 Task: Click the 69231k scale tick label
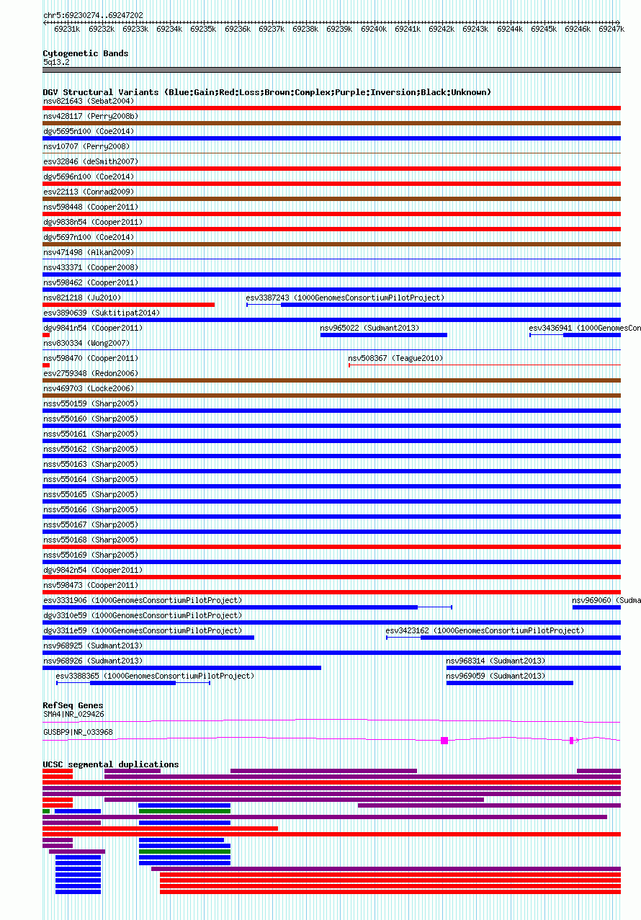(67, 29)
